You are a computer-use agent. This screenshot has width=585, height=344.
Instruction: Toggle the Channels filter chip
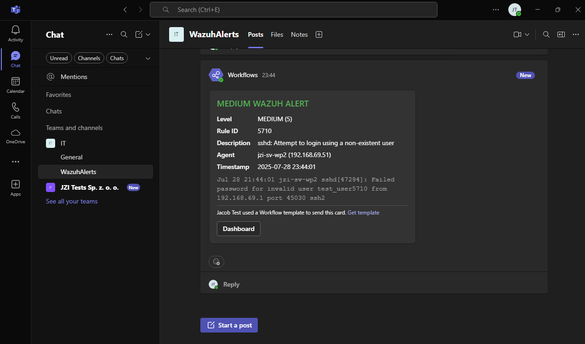(x=89, y=58)
